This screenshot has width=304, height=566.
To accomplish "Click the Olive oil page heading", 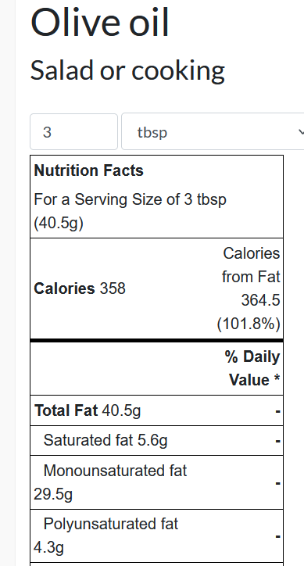I will tap(100, 23).
